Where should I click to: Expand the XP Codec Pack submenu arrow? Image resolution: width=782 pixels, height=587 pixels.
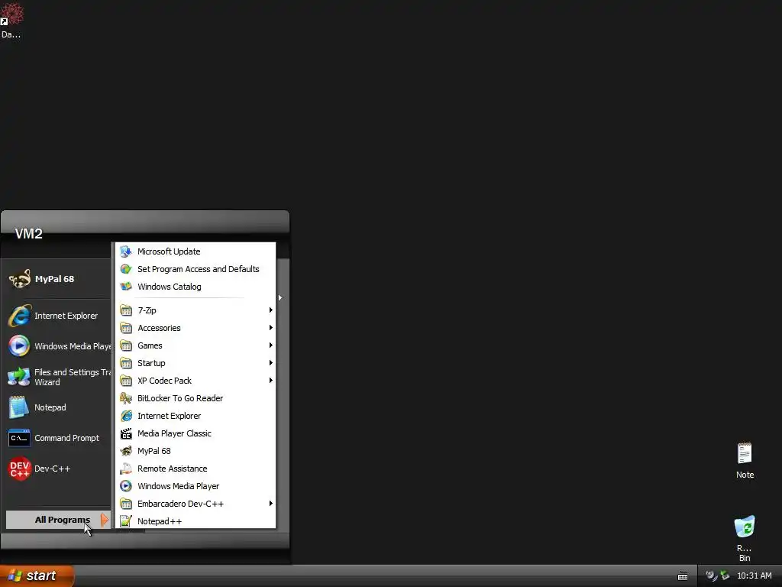coord(271,381)
